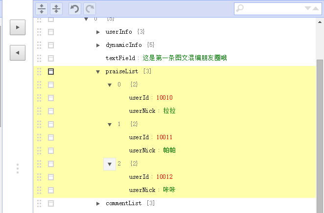Open action menu for userId 10011 row
Image resolution: width=324 pixels, height=213 pixels.
click(x=51, y=138)
